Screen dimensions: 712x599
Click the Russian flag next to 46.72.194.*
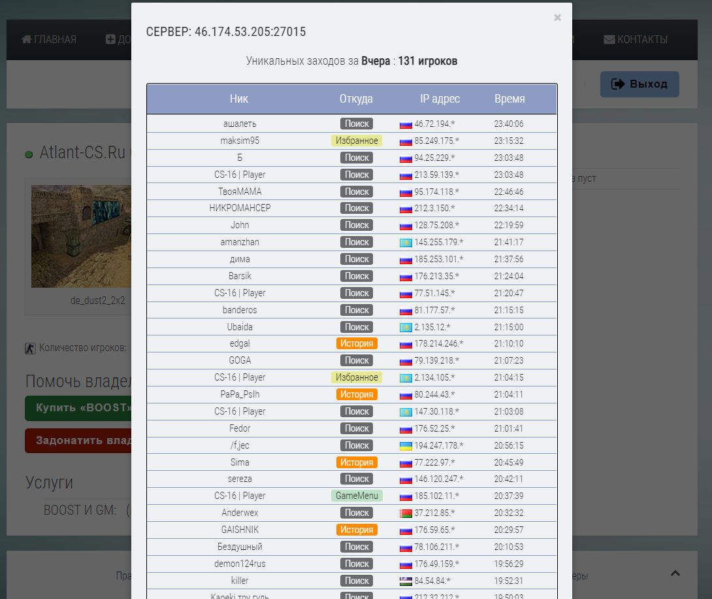[x=406, y=124]
